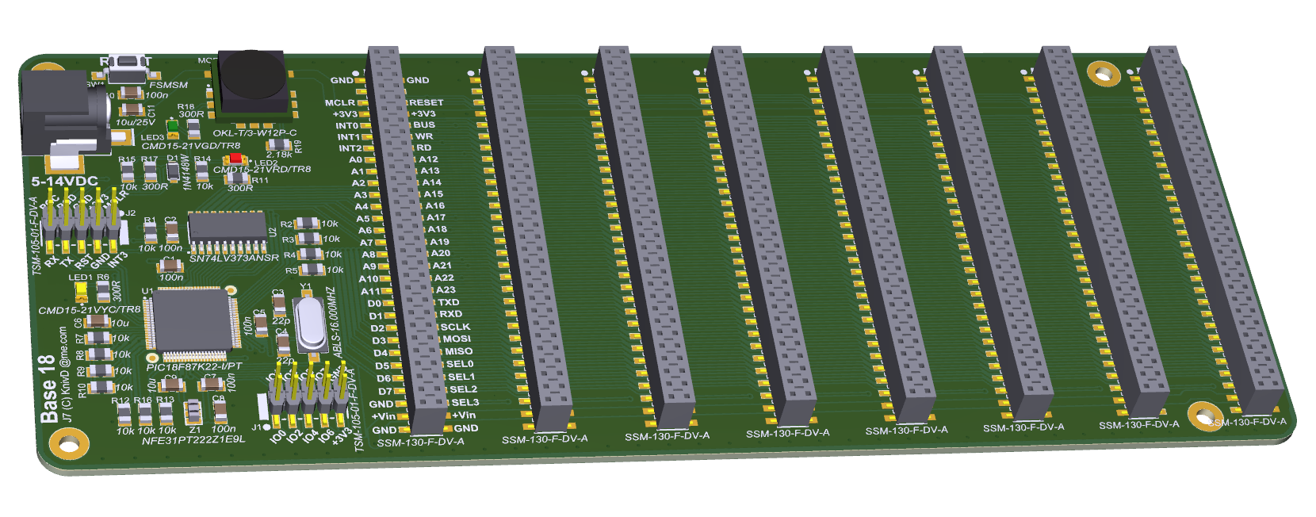Screen dimensions: 1316x517
Task: Click the mounting hole beside Base 18 text
Action: pyautogui.click(x=70, y=443)
